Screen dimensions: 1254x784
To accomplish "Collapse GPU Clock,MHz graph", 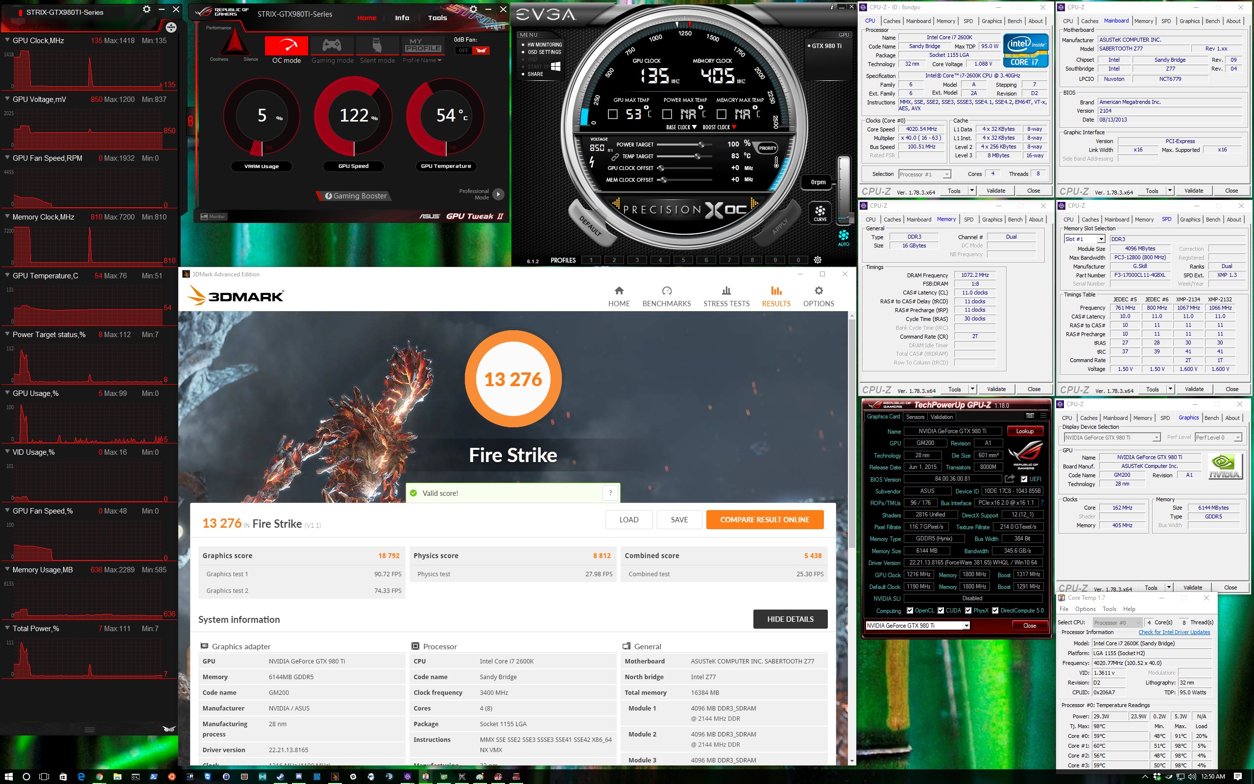I will [7, 40].
